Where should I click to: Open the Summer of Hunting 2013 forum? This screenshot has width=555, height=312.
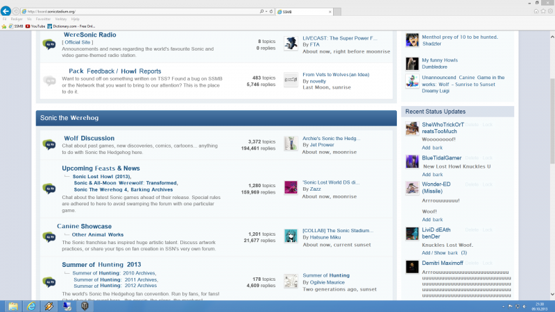pos(101,265)
